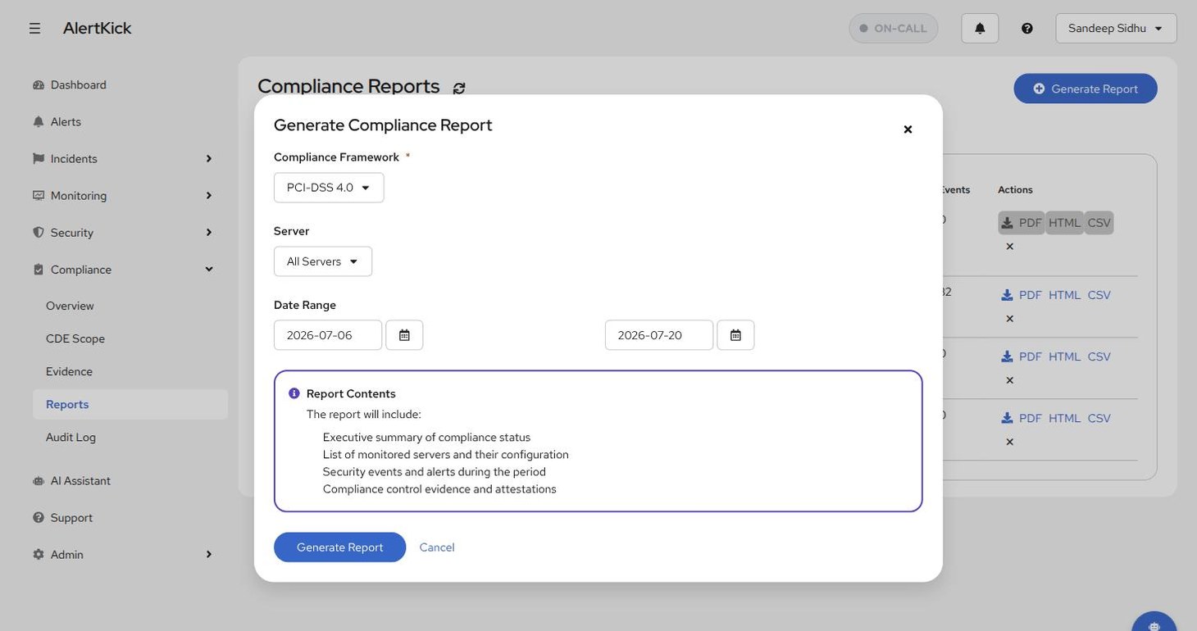Open the help question mark icon
Image resolution: width=1197 pixels, height=631 pixels.
pyautogui.click(x=1027, y=28)
